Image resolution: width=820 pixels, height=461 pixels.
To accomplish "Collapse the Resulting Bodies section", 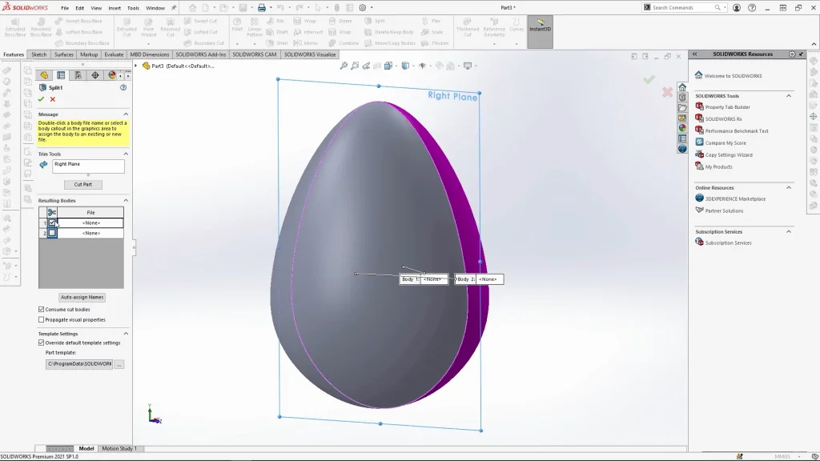I will click(126, 200).
